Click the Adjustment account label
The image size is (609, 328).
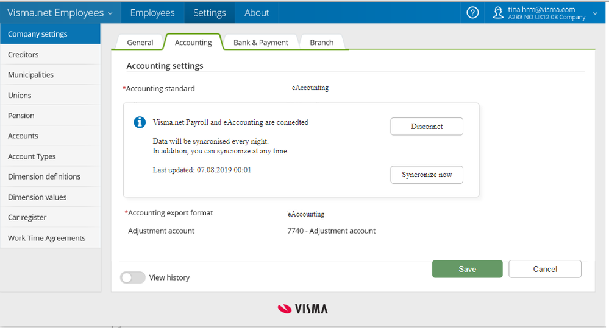(x=161, y=231)
